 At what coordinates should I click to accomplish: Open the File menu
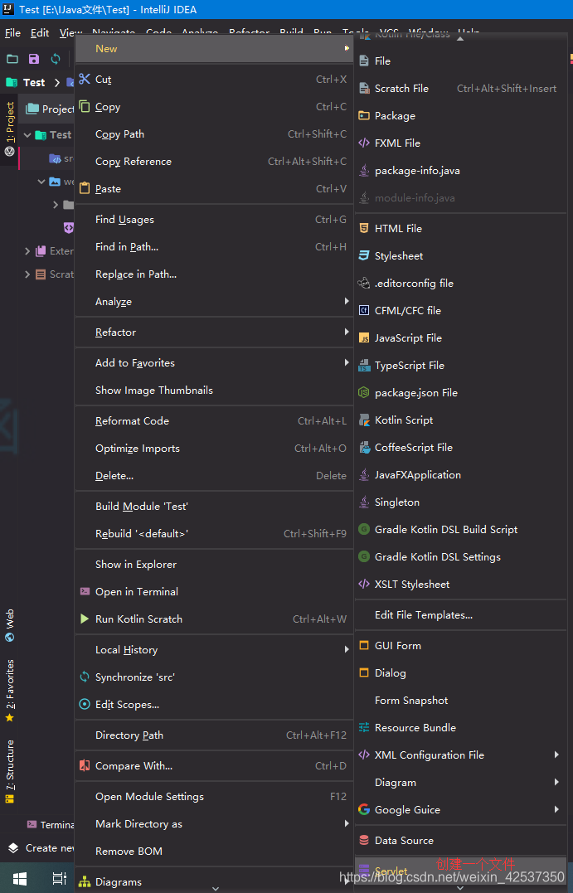[12, 33]
